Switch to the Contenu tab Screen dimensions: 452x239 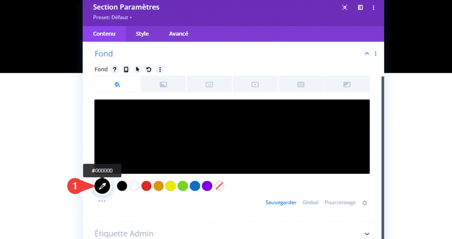click(104, 34)
